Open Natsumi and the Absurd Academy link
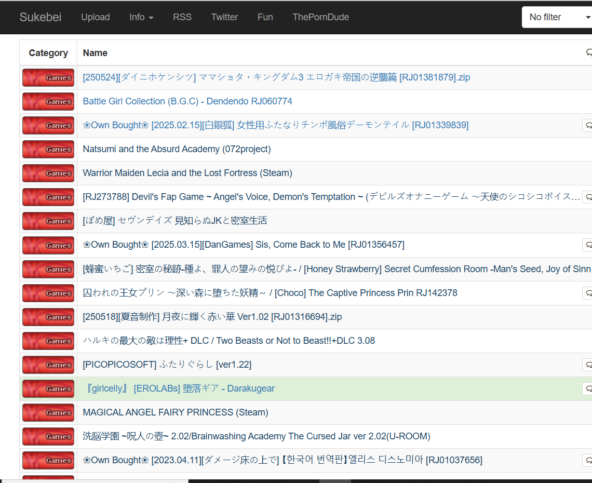592x483 pixels. point(177,149)
